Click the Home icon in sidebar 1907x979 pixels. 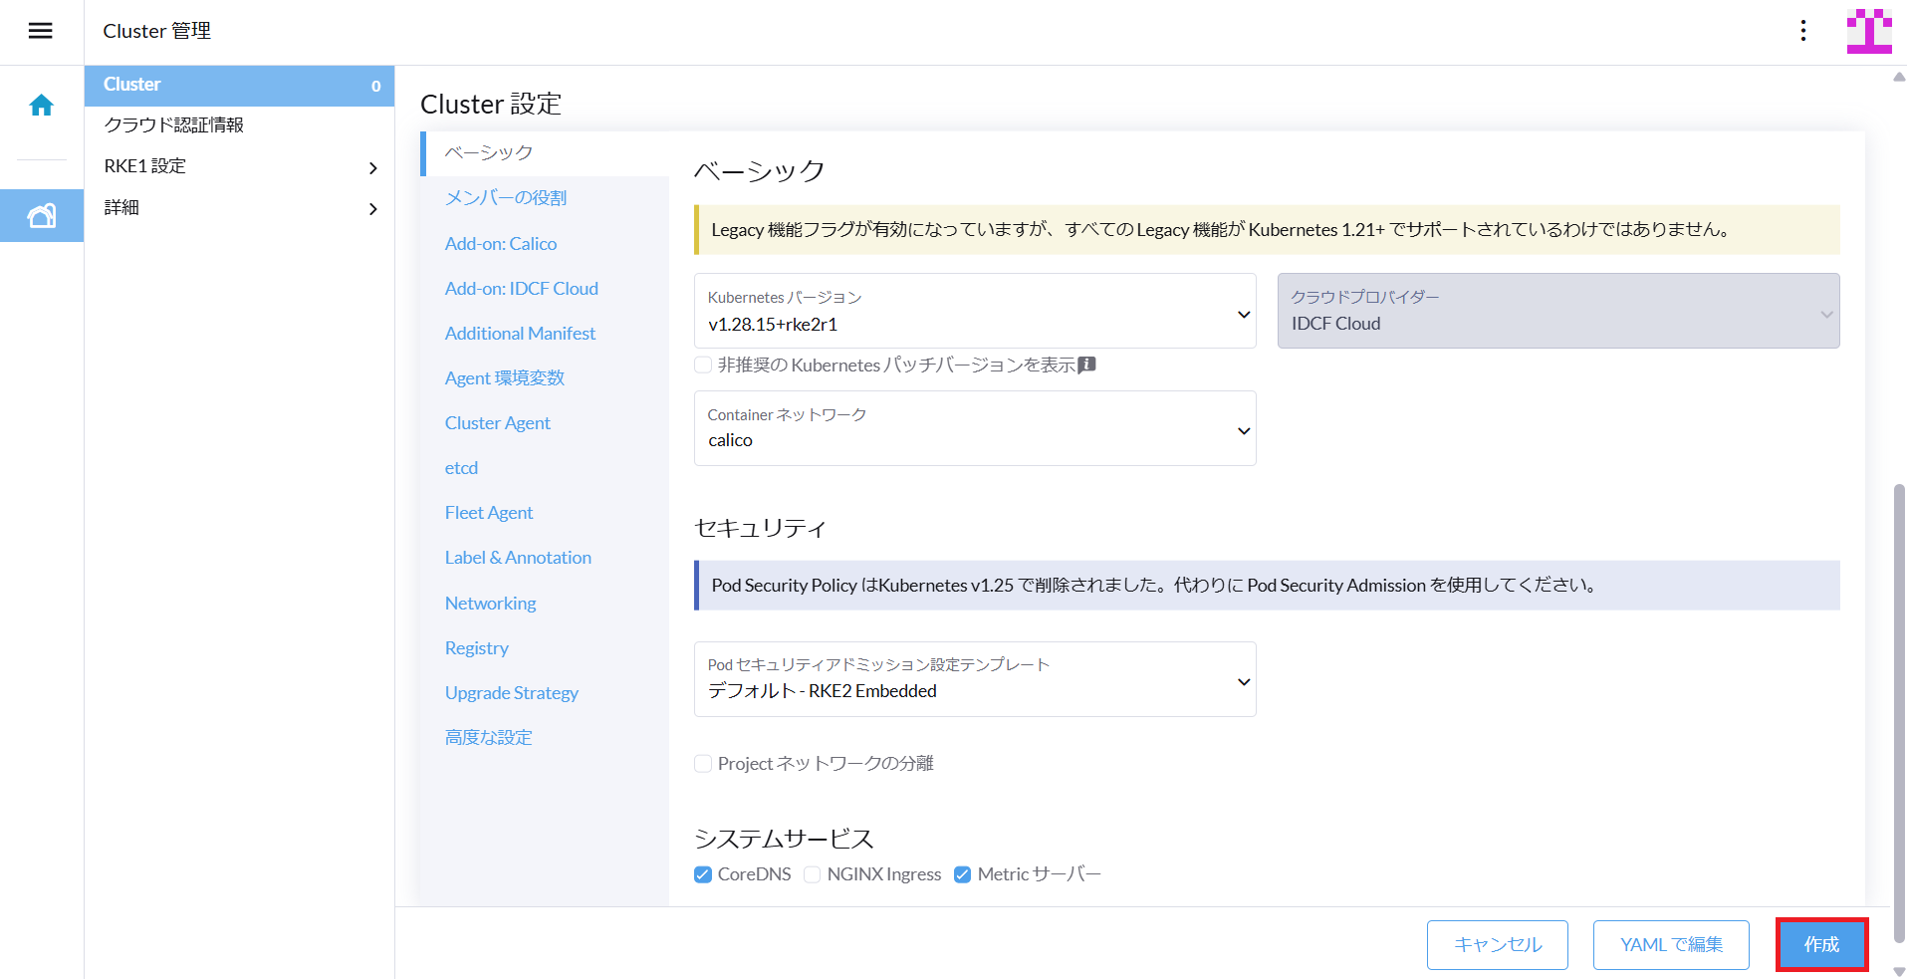click(x=41, y=106)
